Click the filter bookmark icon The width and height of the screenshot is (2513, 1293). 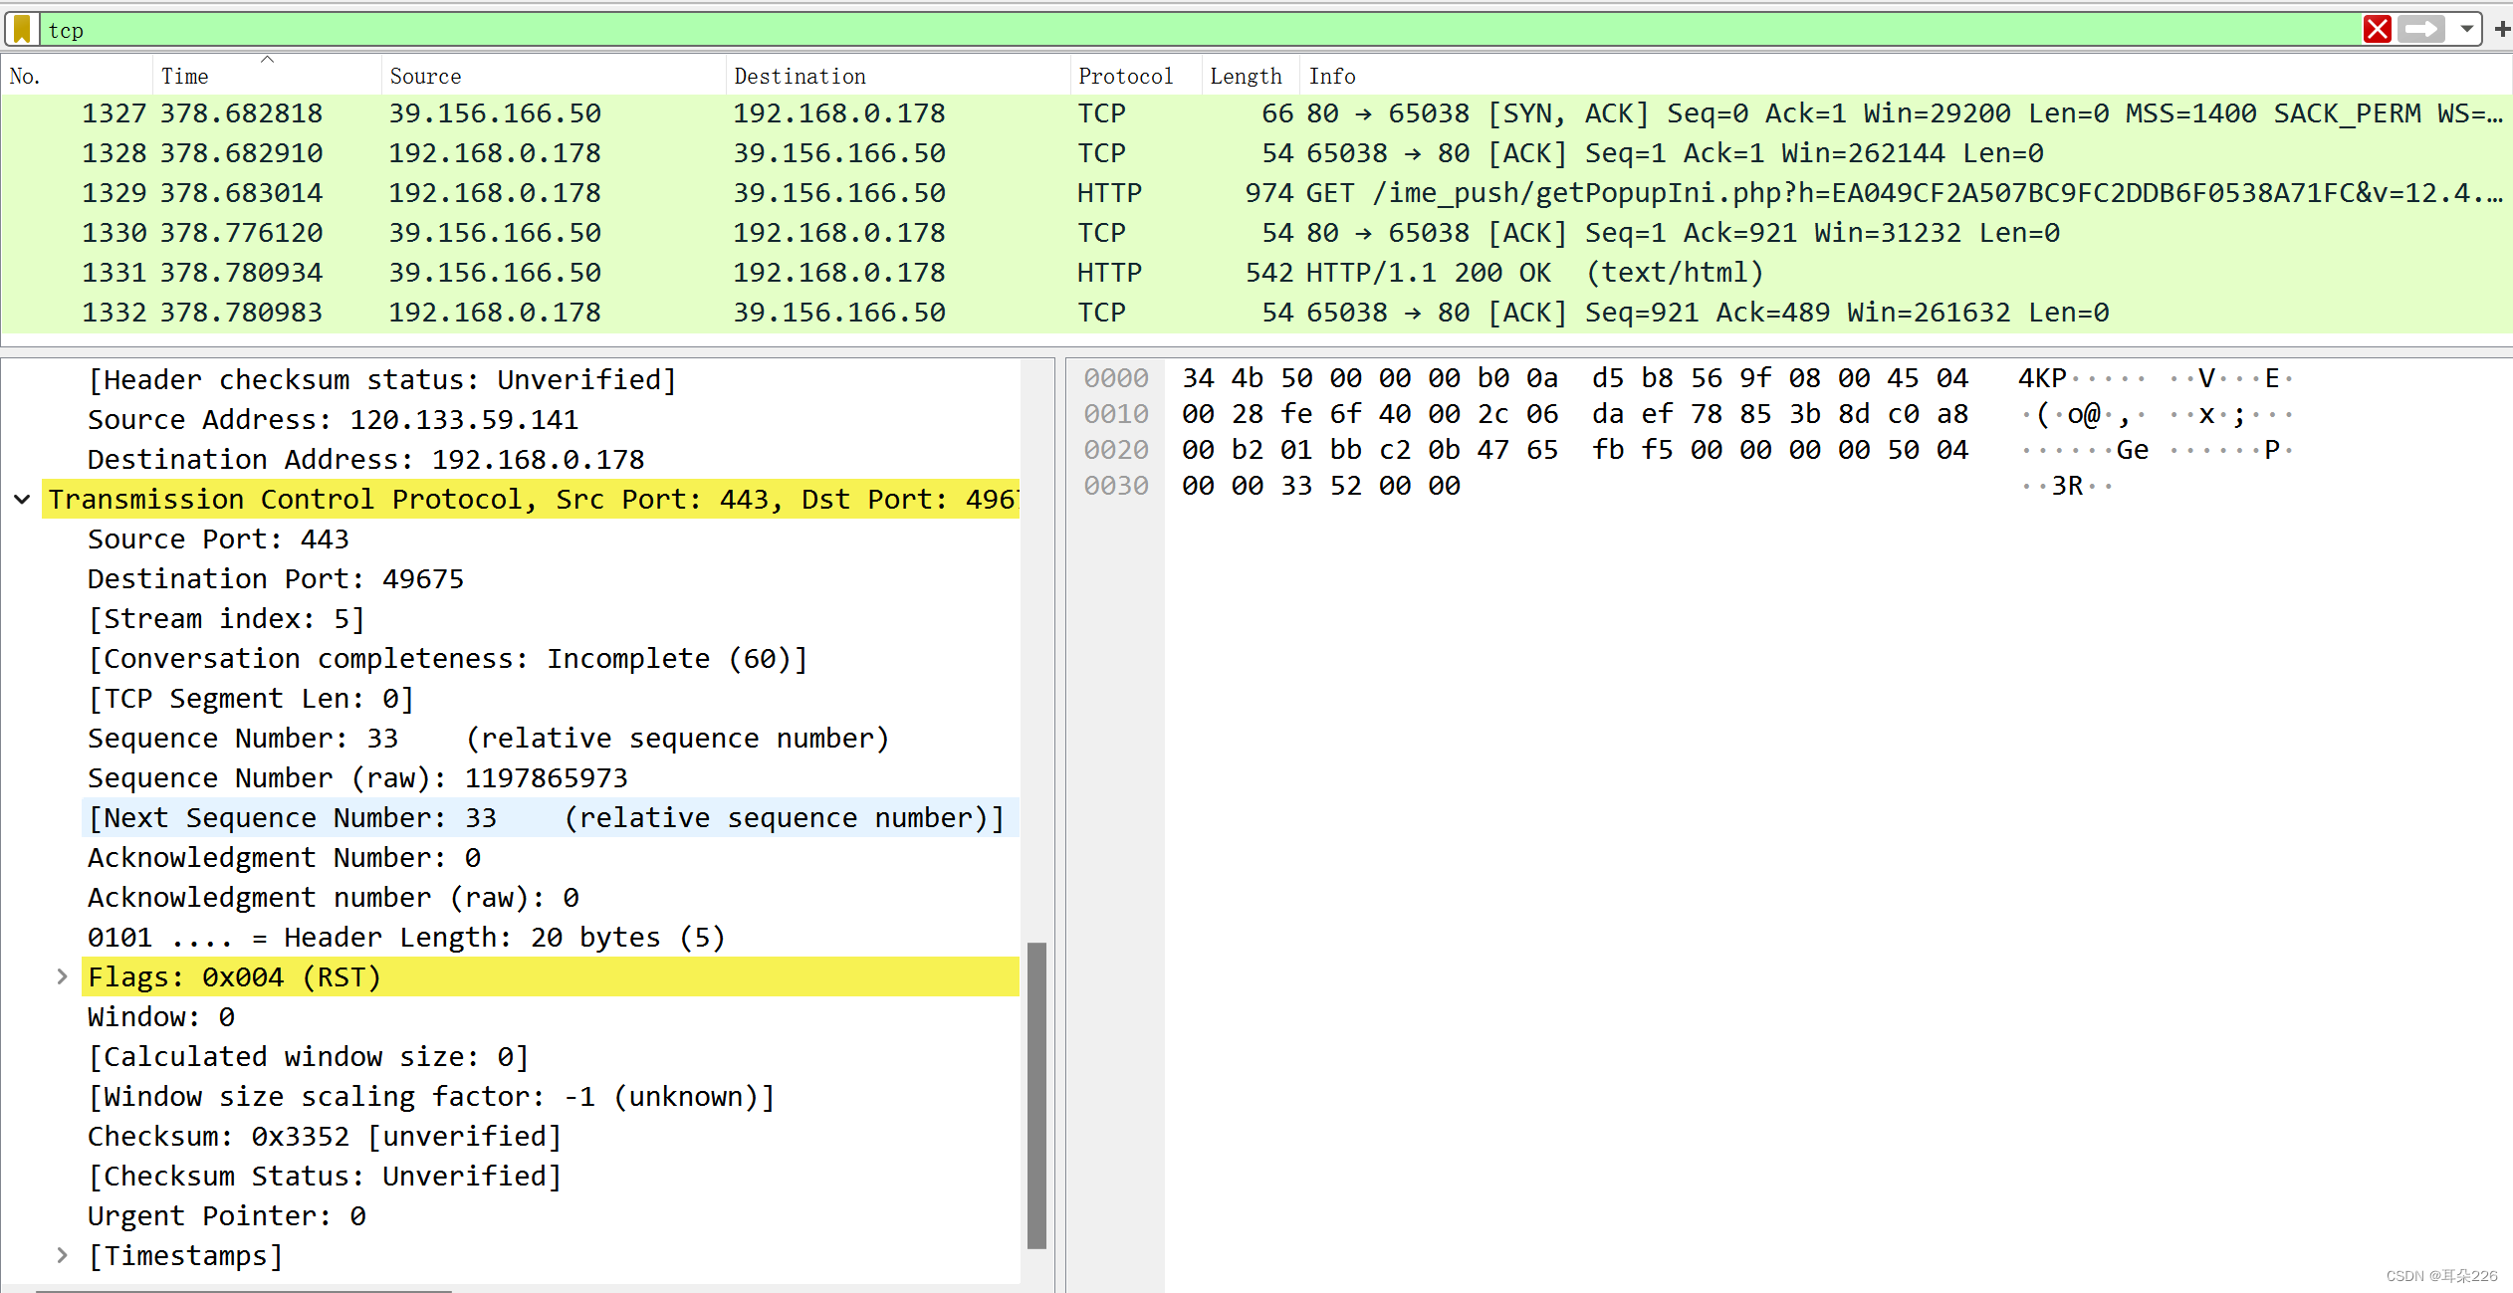[x=22, y=29]
